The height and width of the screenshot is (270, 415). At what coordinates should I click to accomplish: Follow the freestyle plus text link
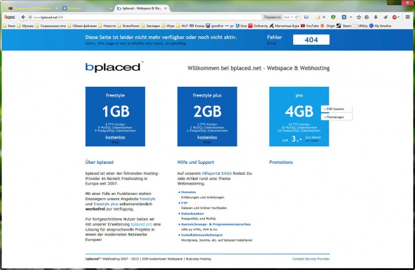(106, 204)
